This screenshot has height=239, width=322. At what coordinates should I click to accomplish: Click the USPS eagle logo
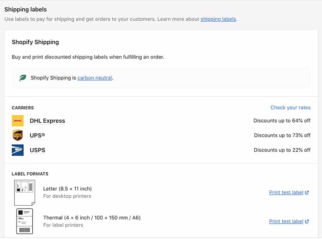pos(18,150)
